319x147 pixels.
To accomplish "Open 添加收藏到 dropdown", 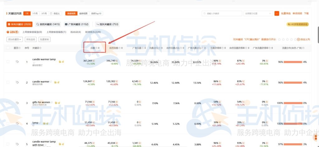I will [15, 39].
